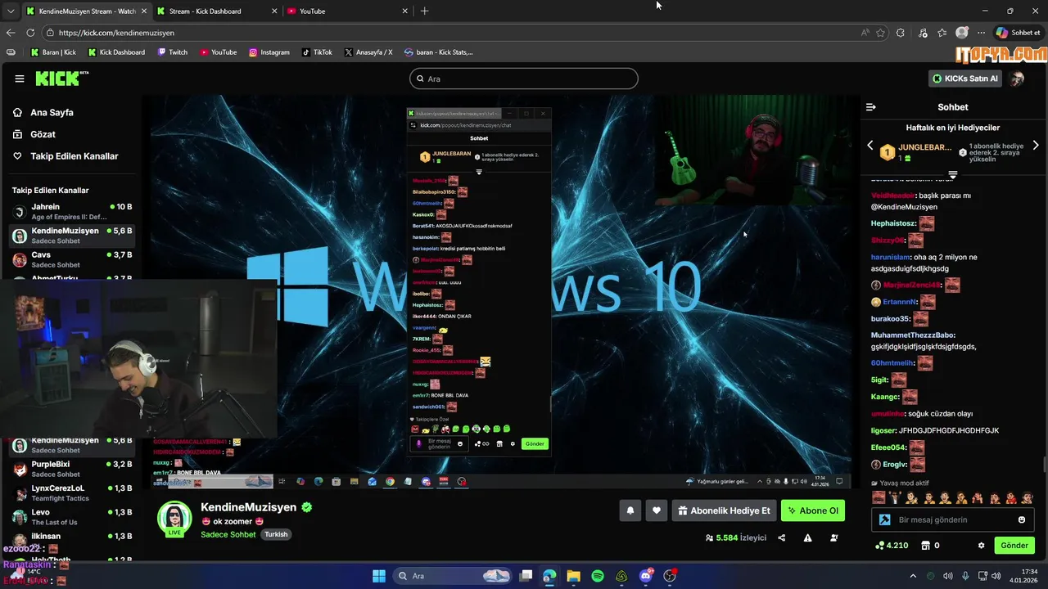Open browser settings three-dot menu

(x=981, y=33)
